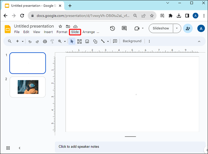
Task: Start a video call with the camera icon
Action: coord(137,29)
